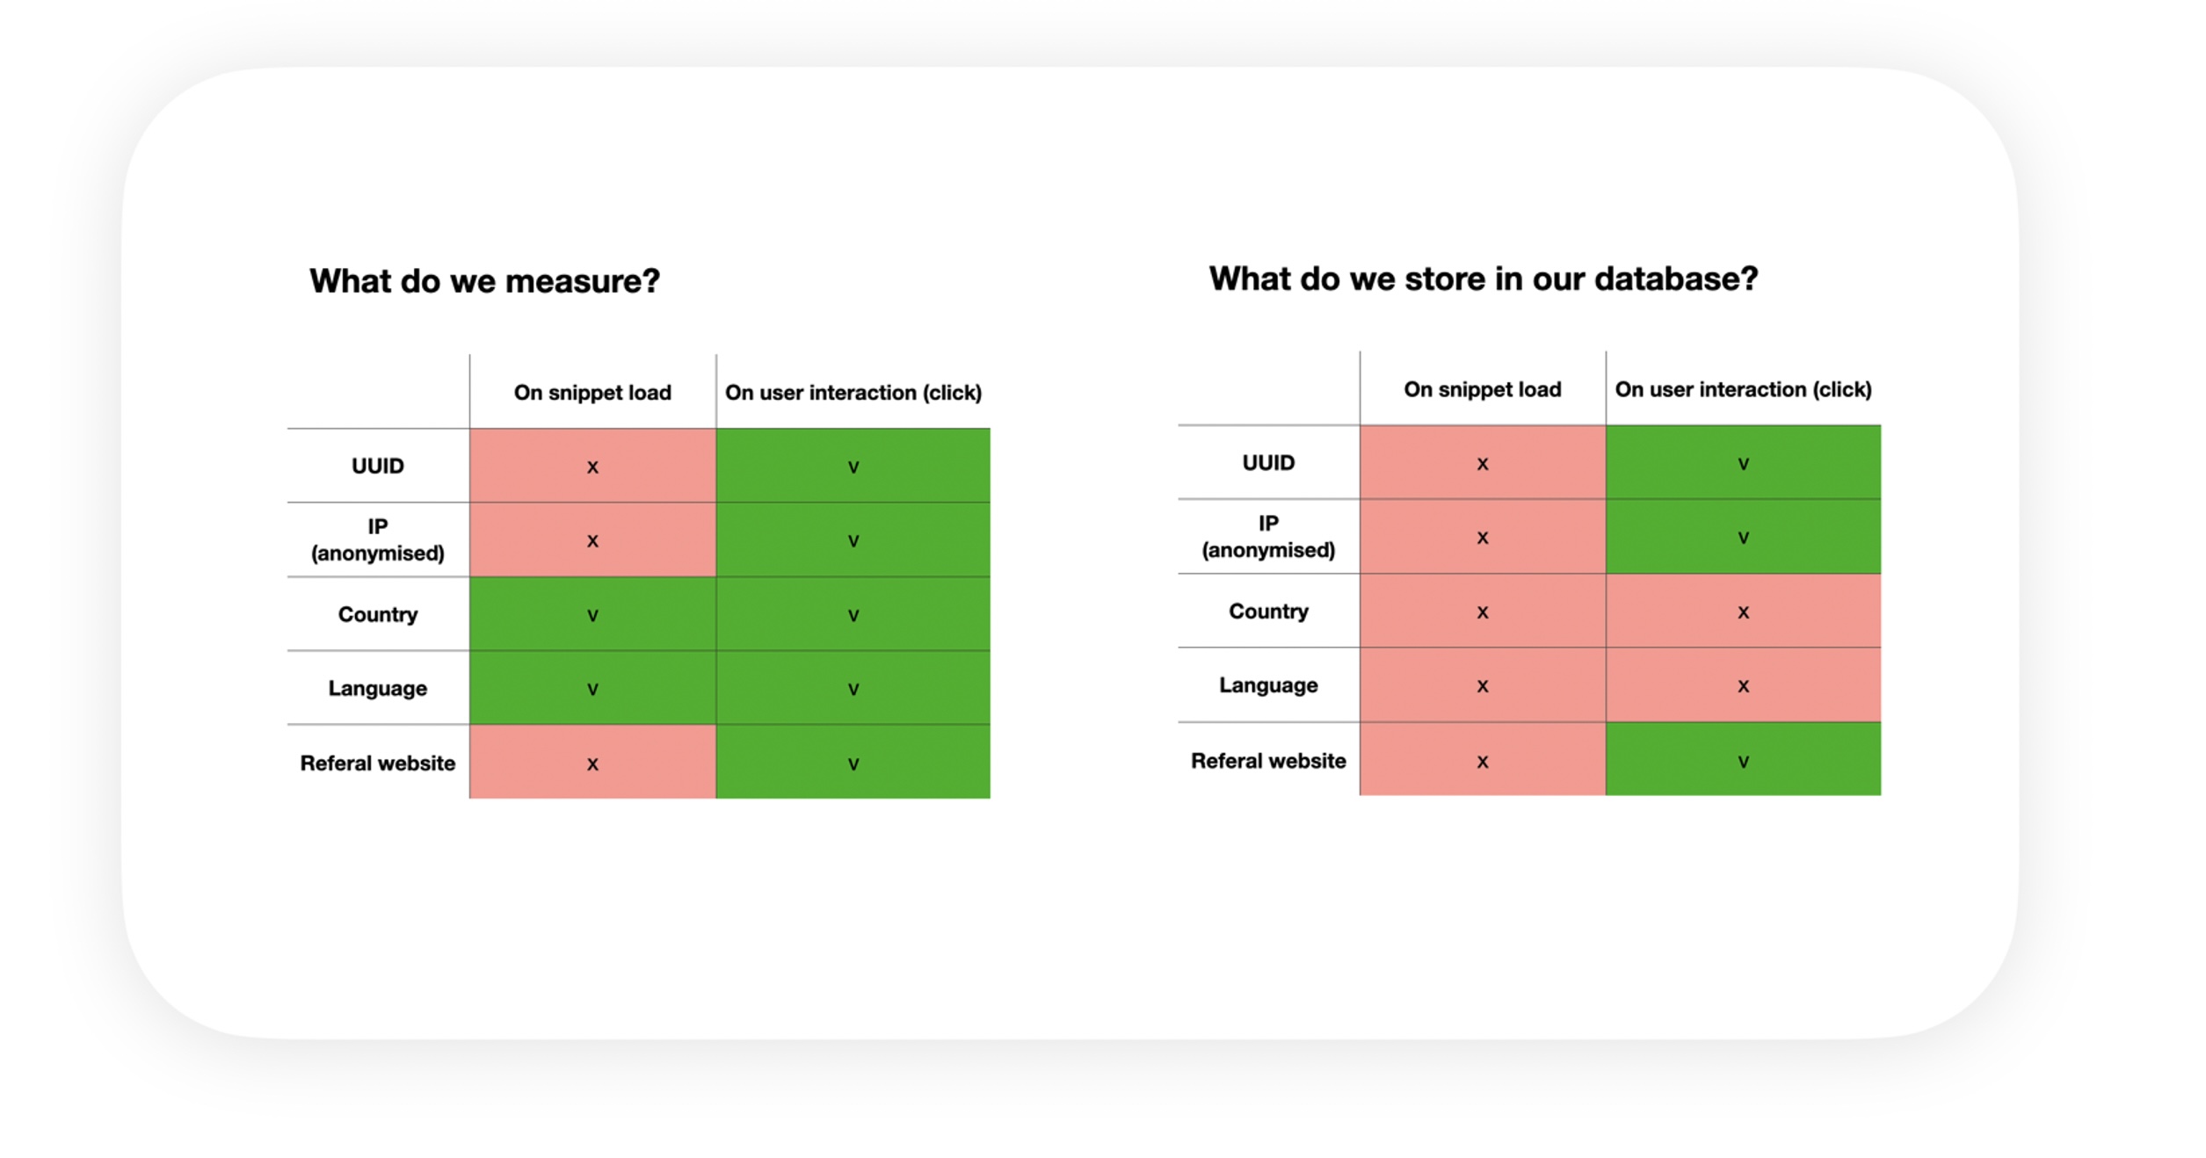Select 'On user interaction (click)' header in database table

coord(1743,389)
